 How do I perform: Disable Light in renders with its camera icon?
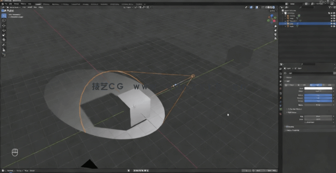[x=334, y=24]
